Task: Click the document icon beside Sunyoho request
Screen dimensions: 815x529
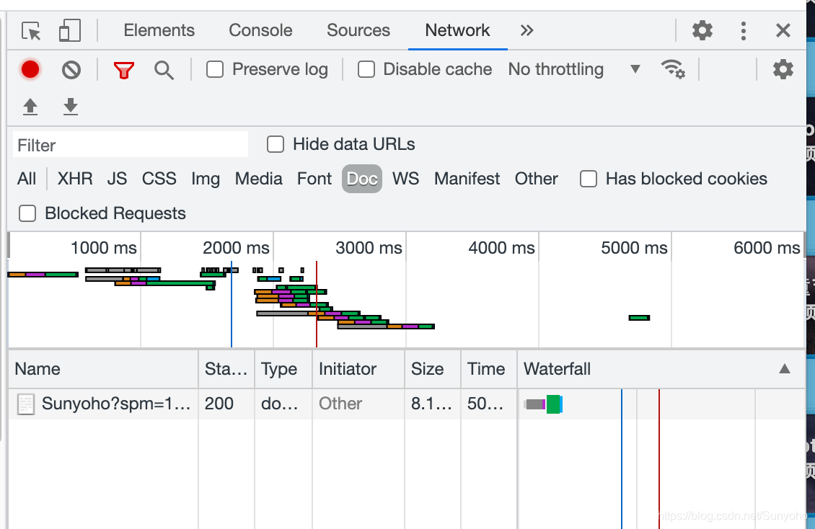Action: (x=25, y=404)
